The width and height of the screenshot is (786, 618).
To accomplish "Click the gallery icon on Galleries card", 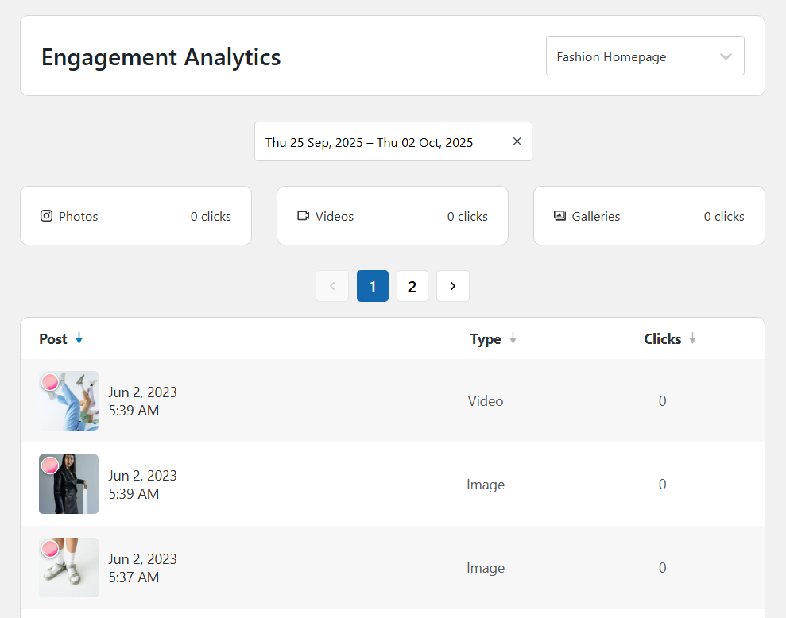I will coord(559,216).
